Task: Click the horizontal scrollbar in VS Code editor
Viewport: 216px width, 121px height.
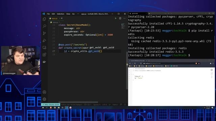Action: point(78,102)
